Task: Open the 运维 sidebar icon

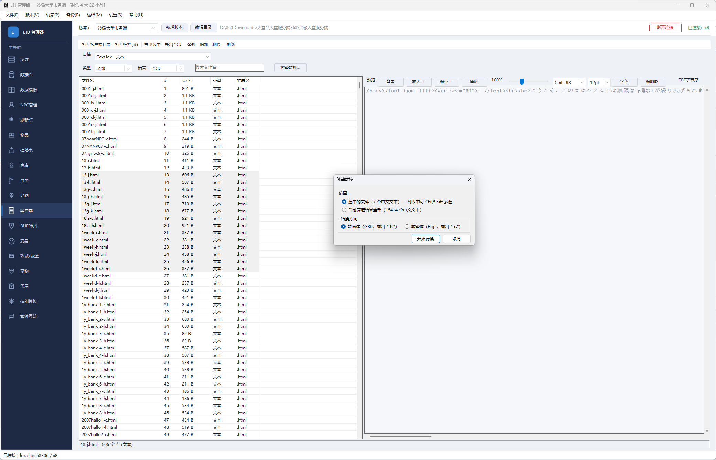Action: [x=12, y=59]
